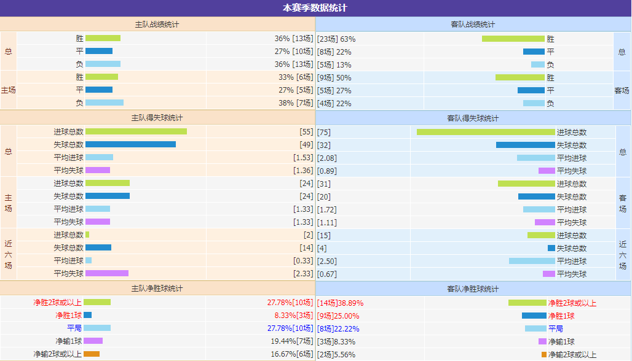This screenshot has height=361, width=632.
Task: Select the 客队战绩统计 section header
Action: click(473, 25)
